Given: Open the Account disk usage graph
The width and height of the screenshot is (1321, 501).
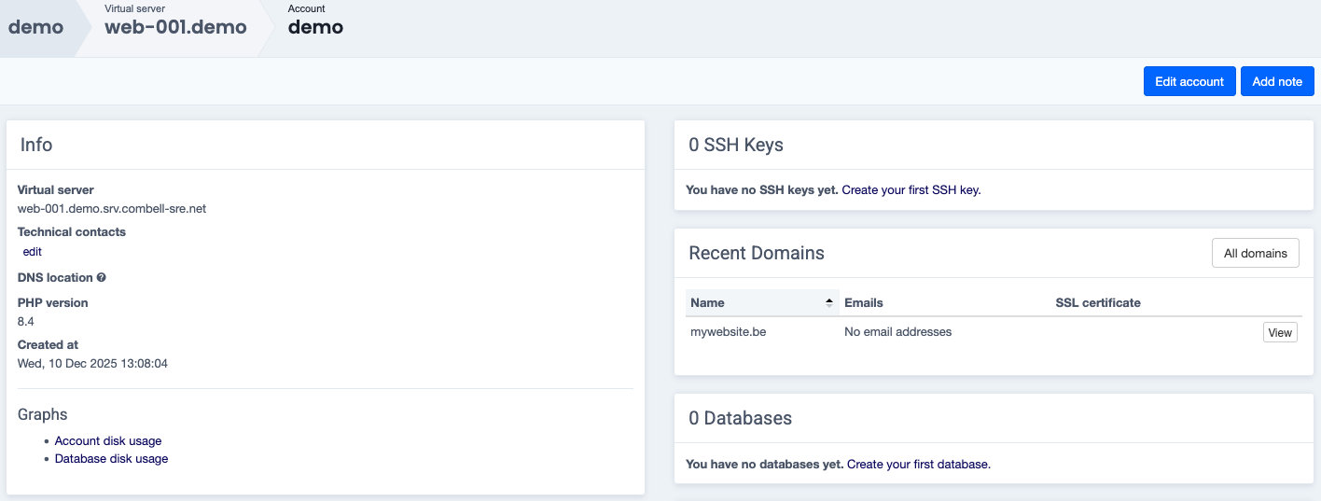Looking at the screenshot, I should [x=108, y=441].
